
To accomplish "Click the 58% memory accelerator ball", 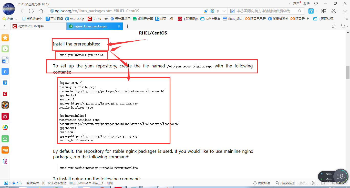I will click(x=341, y=176).
